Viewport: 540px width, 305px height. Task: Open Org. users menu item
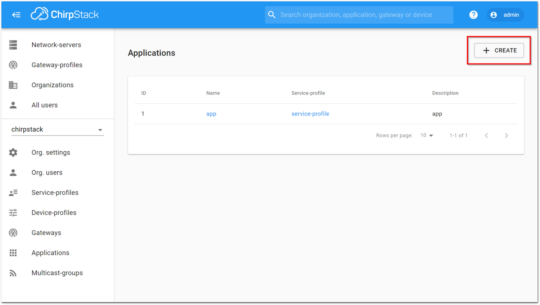[58, 173]
